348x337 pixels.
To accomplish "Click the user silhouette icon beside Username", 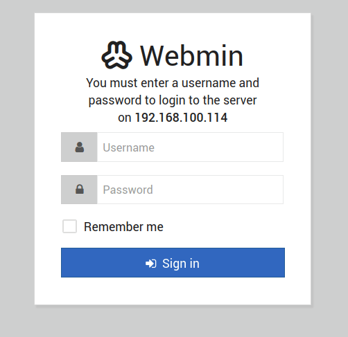I will tap(80, 147).
